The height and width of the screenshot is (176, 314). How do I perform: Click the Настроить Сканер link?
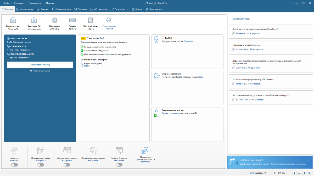(x=41, y=71)
